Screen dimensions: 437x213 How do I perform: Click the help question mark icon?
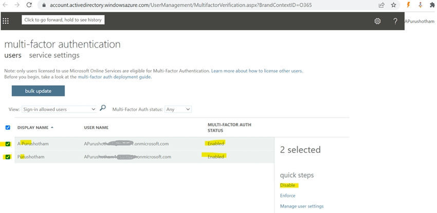click(395, 21)
